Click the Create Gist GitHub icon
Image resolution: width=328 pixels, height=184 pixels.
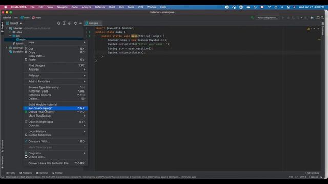tap(26, 157)
